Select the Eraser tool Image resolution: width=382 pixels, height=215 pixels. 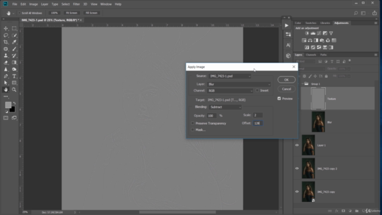5,63
